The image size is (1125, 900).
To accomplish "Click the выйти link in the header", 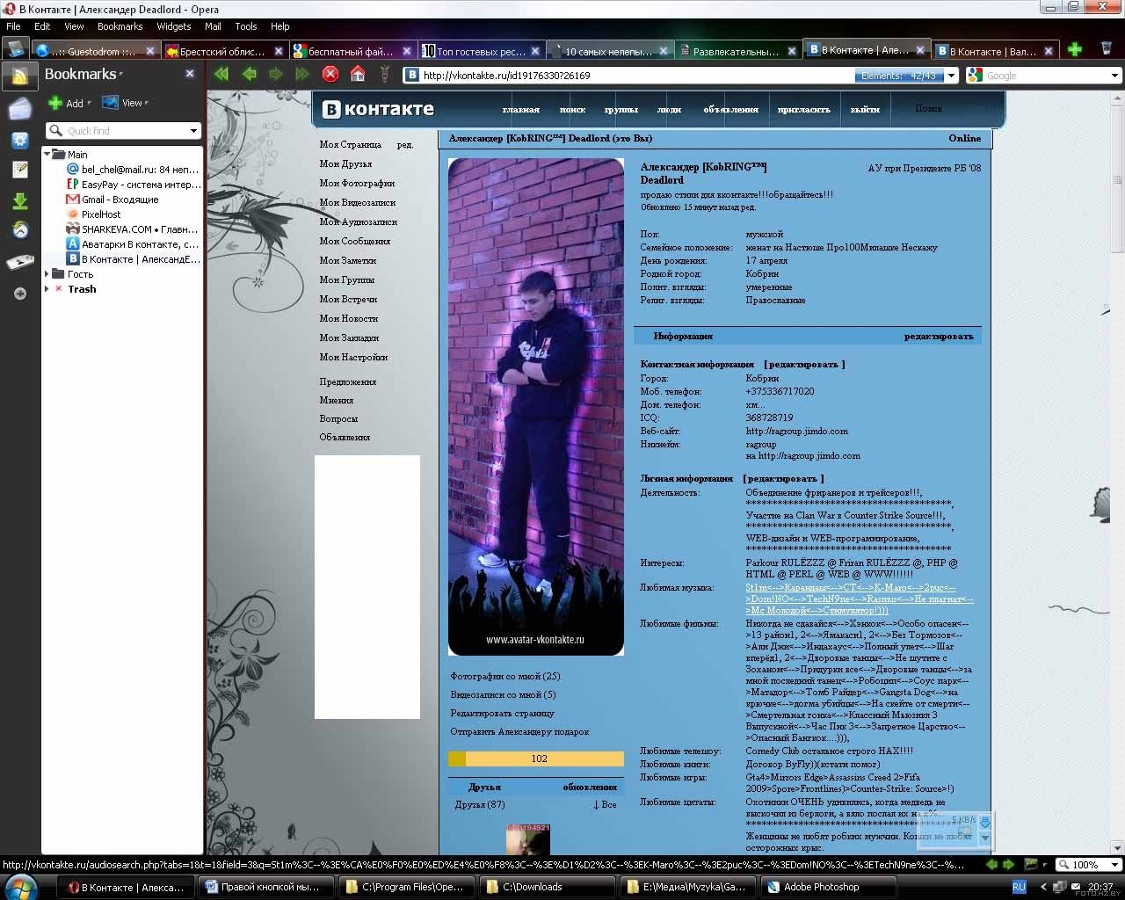I will pyautogui.click(x=865, y=110).
